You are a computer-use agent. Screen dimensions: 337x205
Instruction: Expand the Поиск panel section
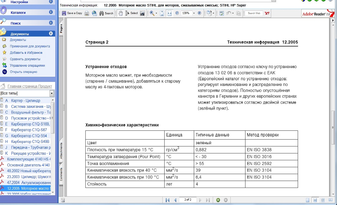pos(51,23)
